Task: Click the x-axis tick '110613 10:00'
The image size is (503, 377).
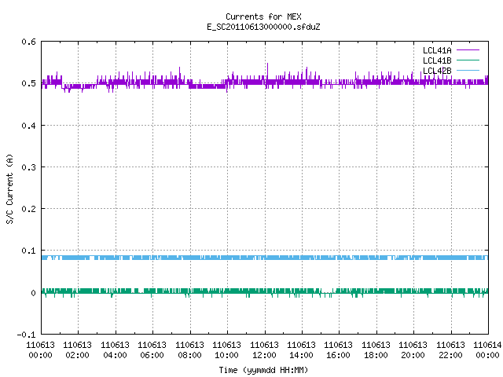Action: (x=227, y=350)
